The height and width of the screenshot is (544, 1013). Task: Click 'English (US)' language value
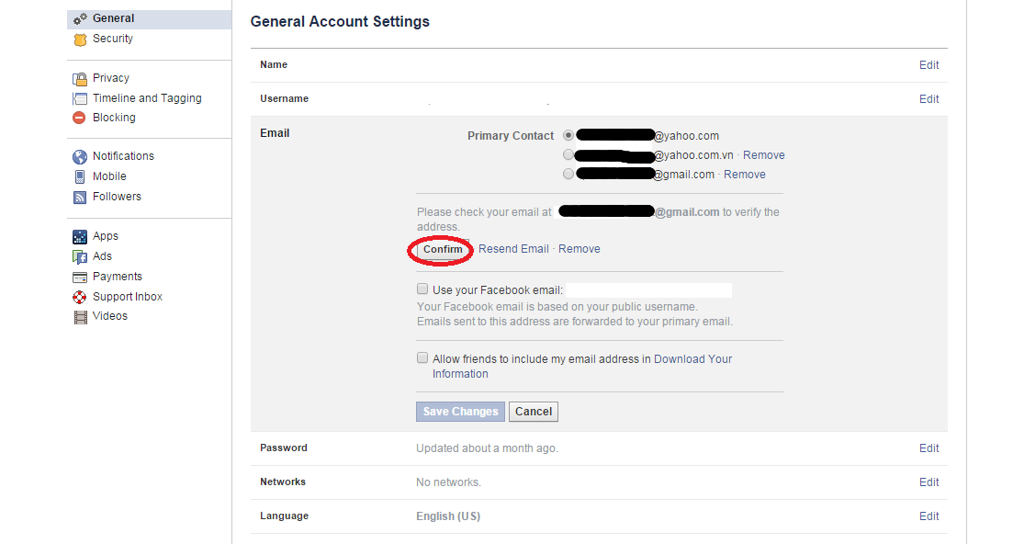(x=448, y=516)
